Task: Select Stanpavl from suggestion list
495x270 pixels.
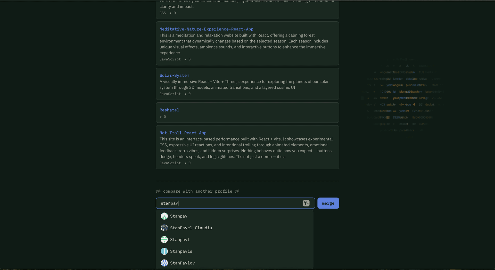Action: tap(235, 239)
